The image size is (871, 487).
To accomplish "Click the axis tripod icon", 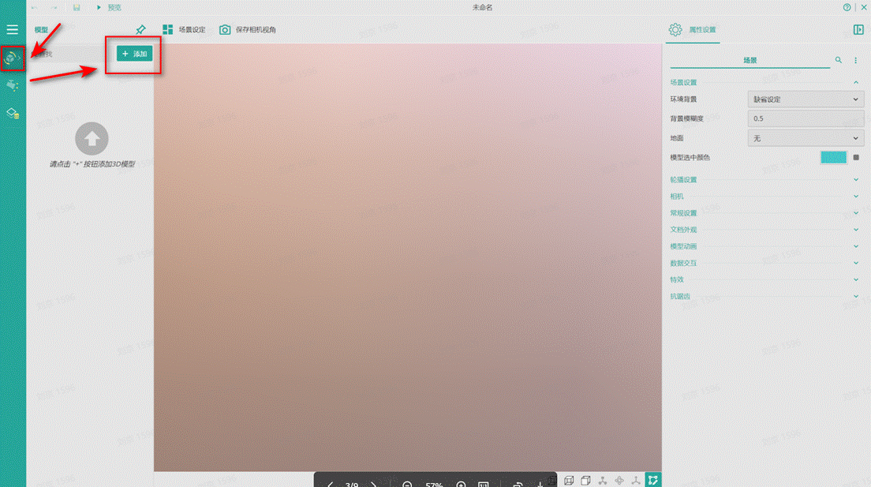I will [x=636, y=481].
